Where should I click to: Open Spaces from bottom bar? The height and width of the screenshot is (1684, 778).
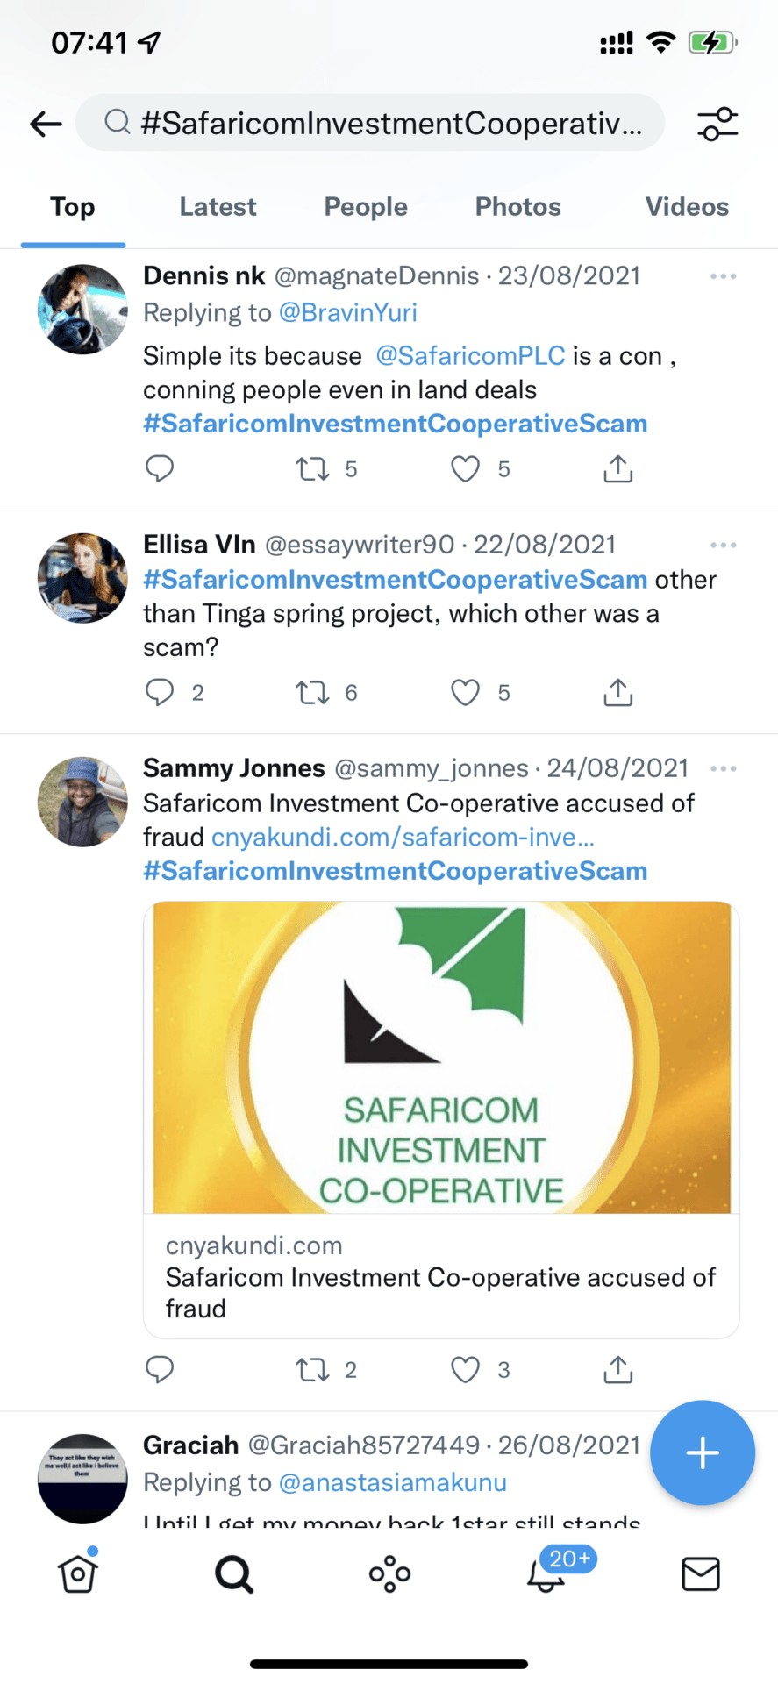(389, 1573)
